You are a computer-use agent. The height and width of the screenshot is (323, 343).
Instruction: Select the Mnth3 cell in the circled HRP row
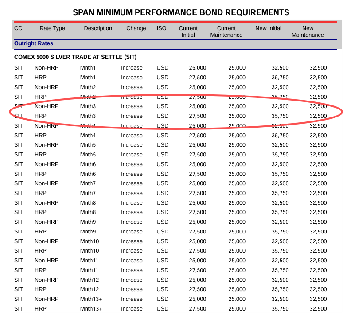coord(88,116)
